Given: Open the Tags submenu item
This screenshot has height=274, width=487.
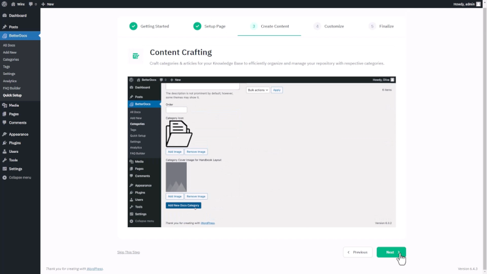Looking at the screenshot, I should pos(6,67).
